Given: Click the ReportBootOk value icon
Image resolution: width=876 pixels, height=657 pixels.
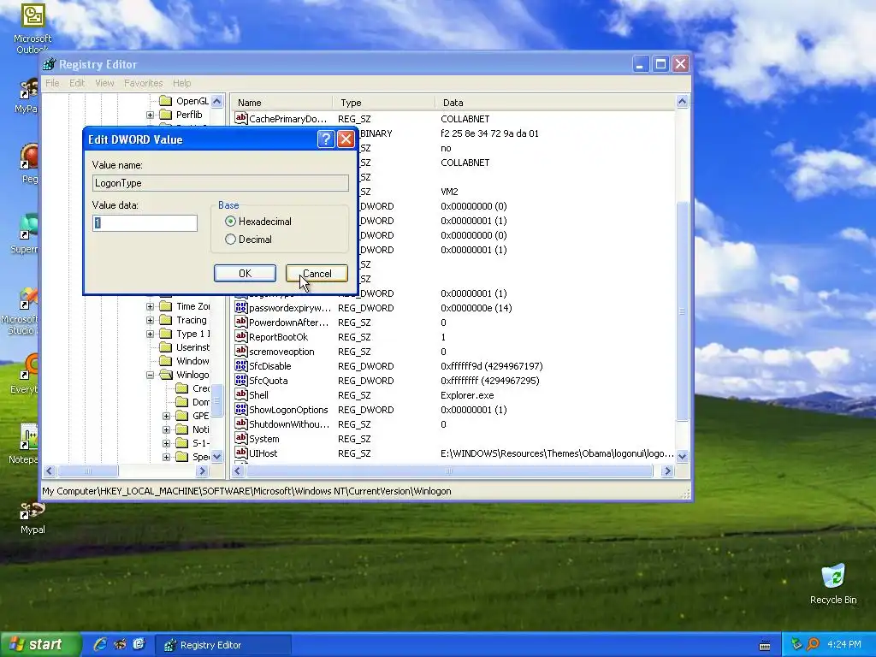Looking at the screenshot, I should click(x=240, y=336).
